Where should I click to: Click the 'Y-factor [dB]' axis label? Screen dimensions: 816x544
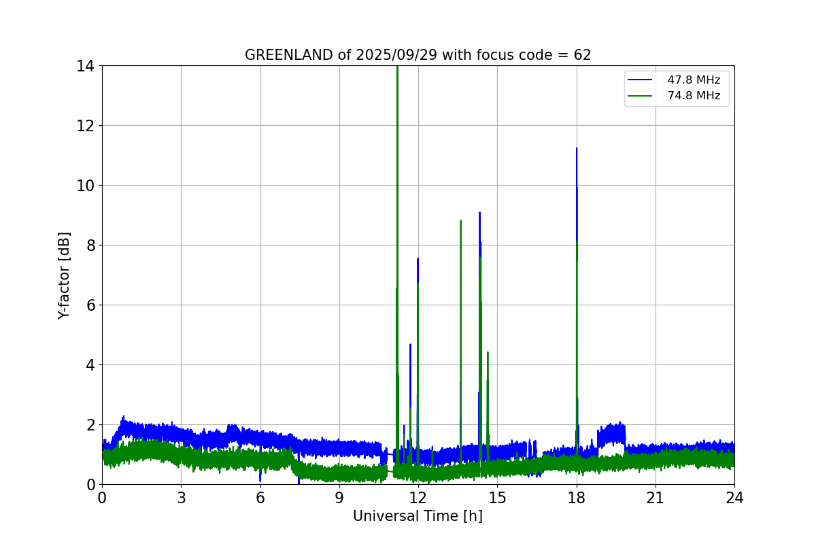click(64, 275)
